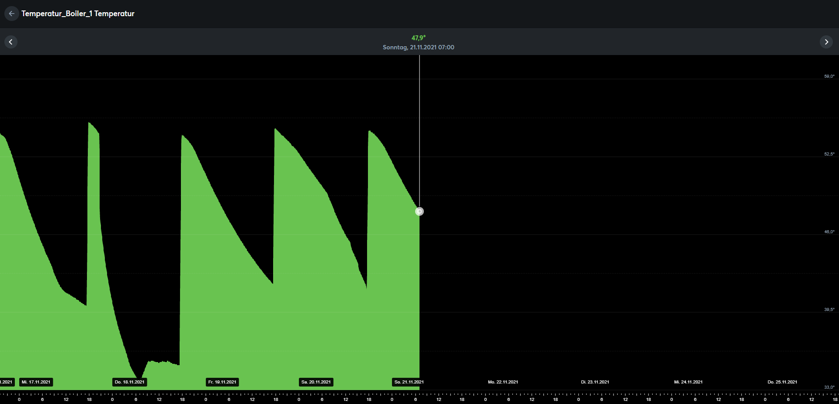
Task: Click the Sonntag, 21.11.2021 07:00 timestamp
Action: tap(418, 47)
